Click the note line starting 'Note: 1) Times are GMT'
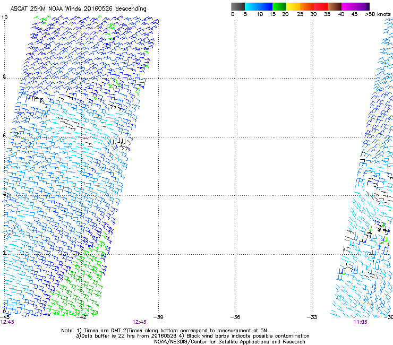Viewport: 393px width, 345px height. pyautogui.click(x=164, y=331)
